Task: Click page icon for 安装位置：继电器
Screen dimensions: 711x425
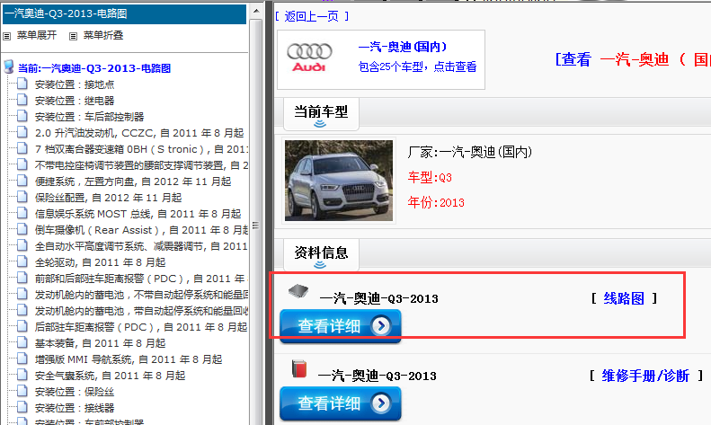Action: coord(22,100)
